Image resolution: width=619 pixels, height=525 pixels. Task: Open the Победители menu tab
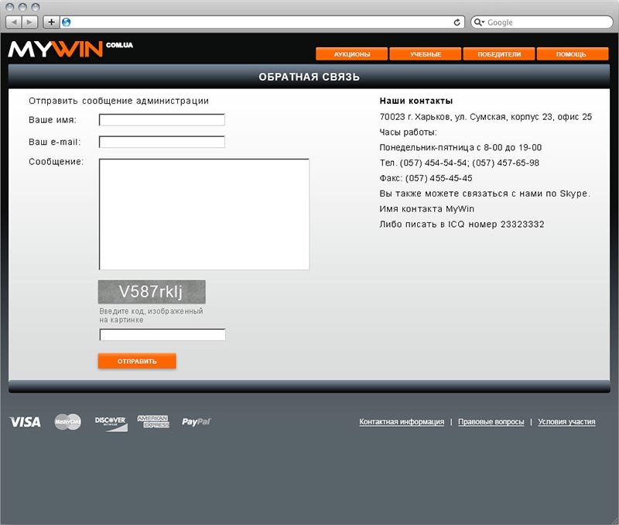tap(498, 54)
